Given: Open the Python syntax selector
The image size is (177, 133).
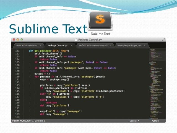Looking at the screenshot, I should [x=155, y=121].
